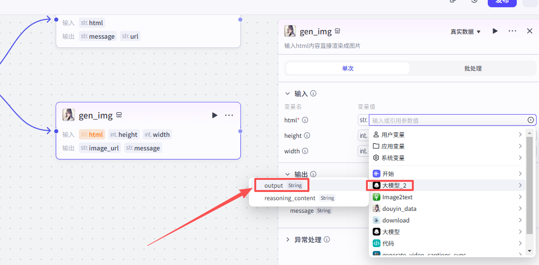The width and height of the screenshot is (539, 265).
Task: Collapse the 输出 section
Action: 288,174
